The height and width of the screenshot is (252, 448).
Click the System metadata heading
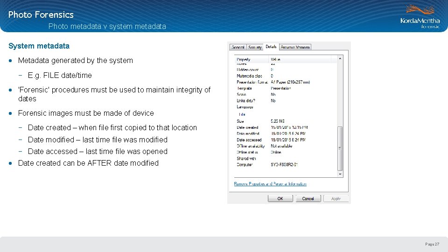pos(39,46)
